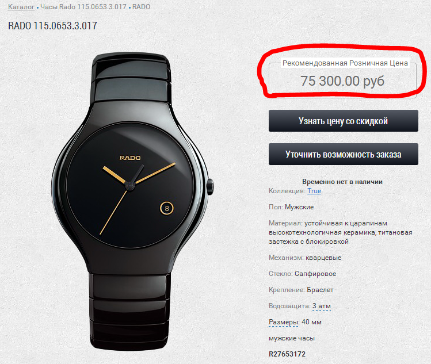Click the Часы Rado 115.0653.3.017 breadcrumb

(x=83, y=7)
